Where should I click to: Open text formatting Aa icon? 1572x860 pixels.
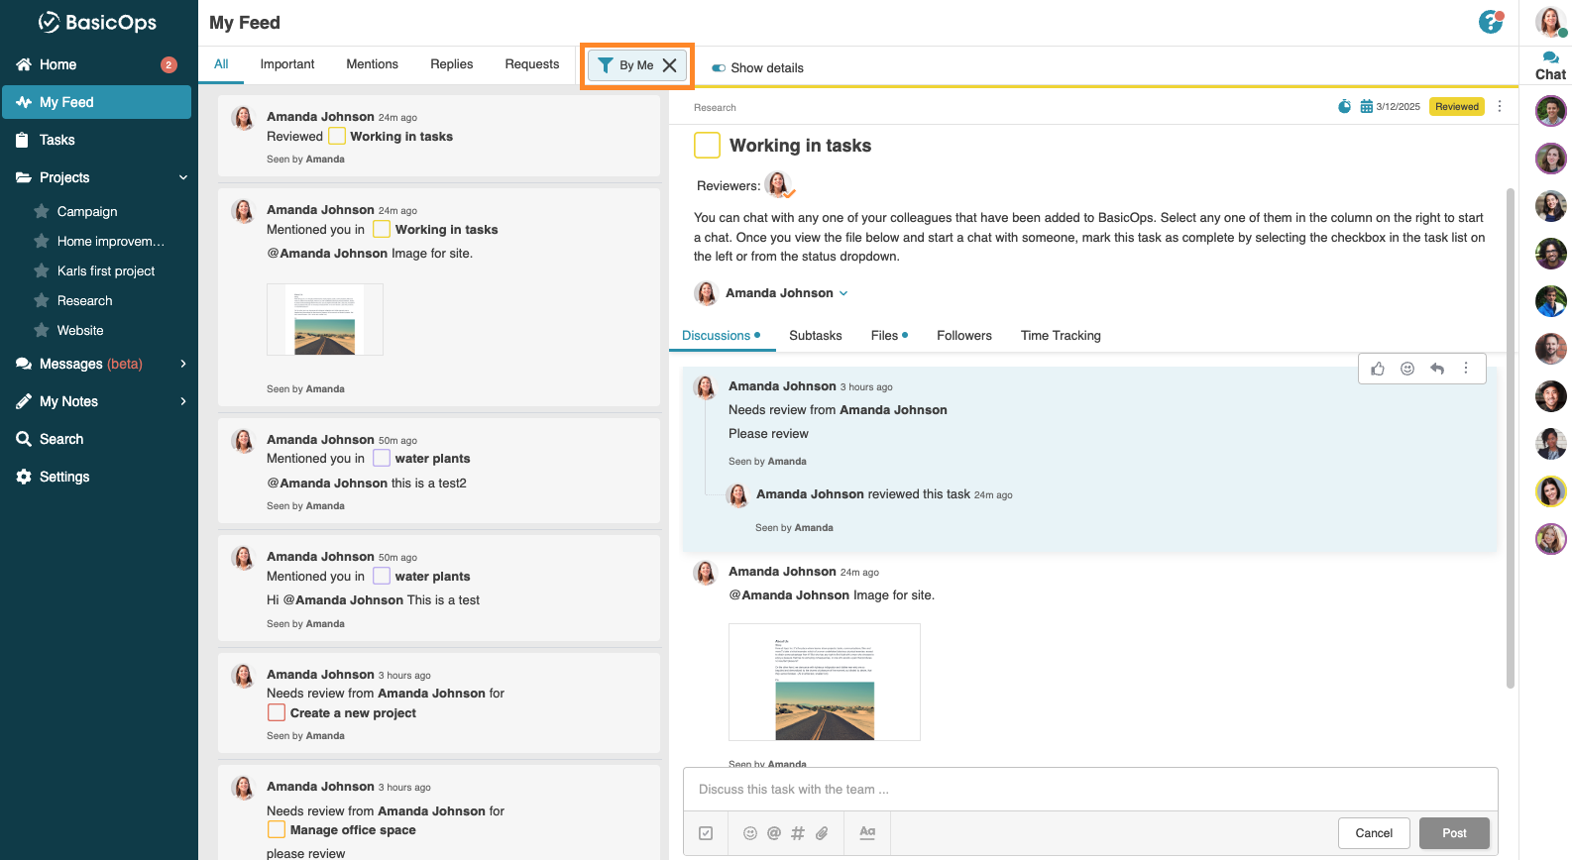click(x=867, y=833)
